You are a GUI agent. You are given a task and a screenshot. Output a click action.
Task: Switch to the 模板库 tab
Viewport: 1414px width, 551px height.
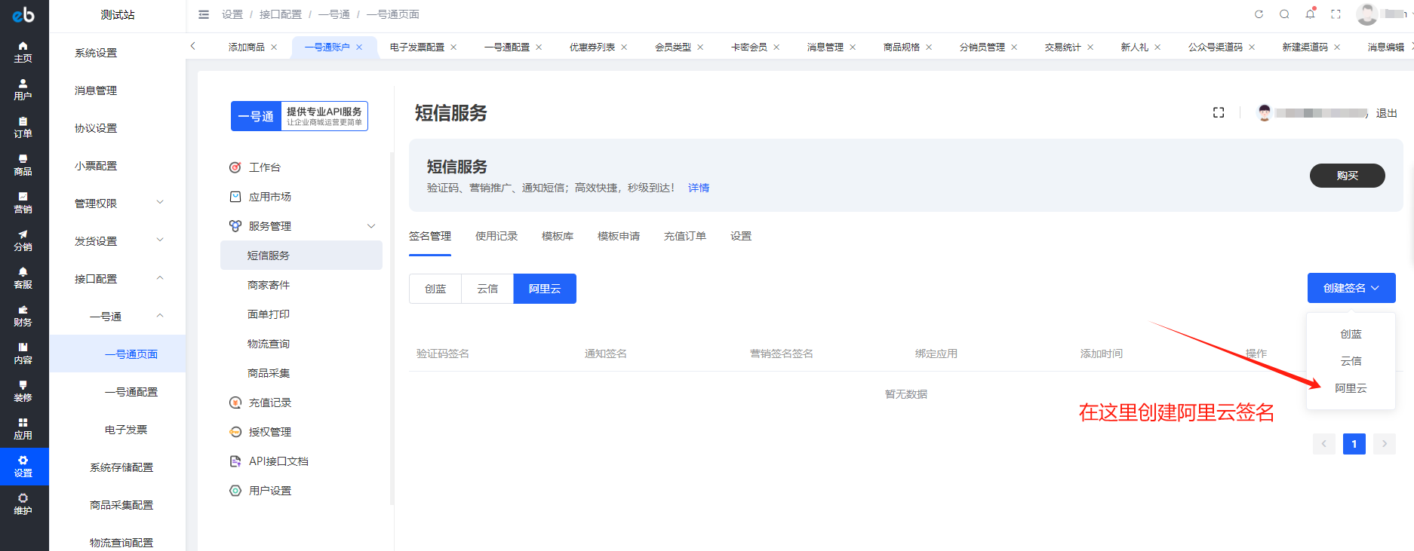pos(558,236)
